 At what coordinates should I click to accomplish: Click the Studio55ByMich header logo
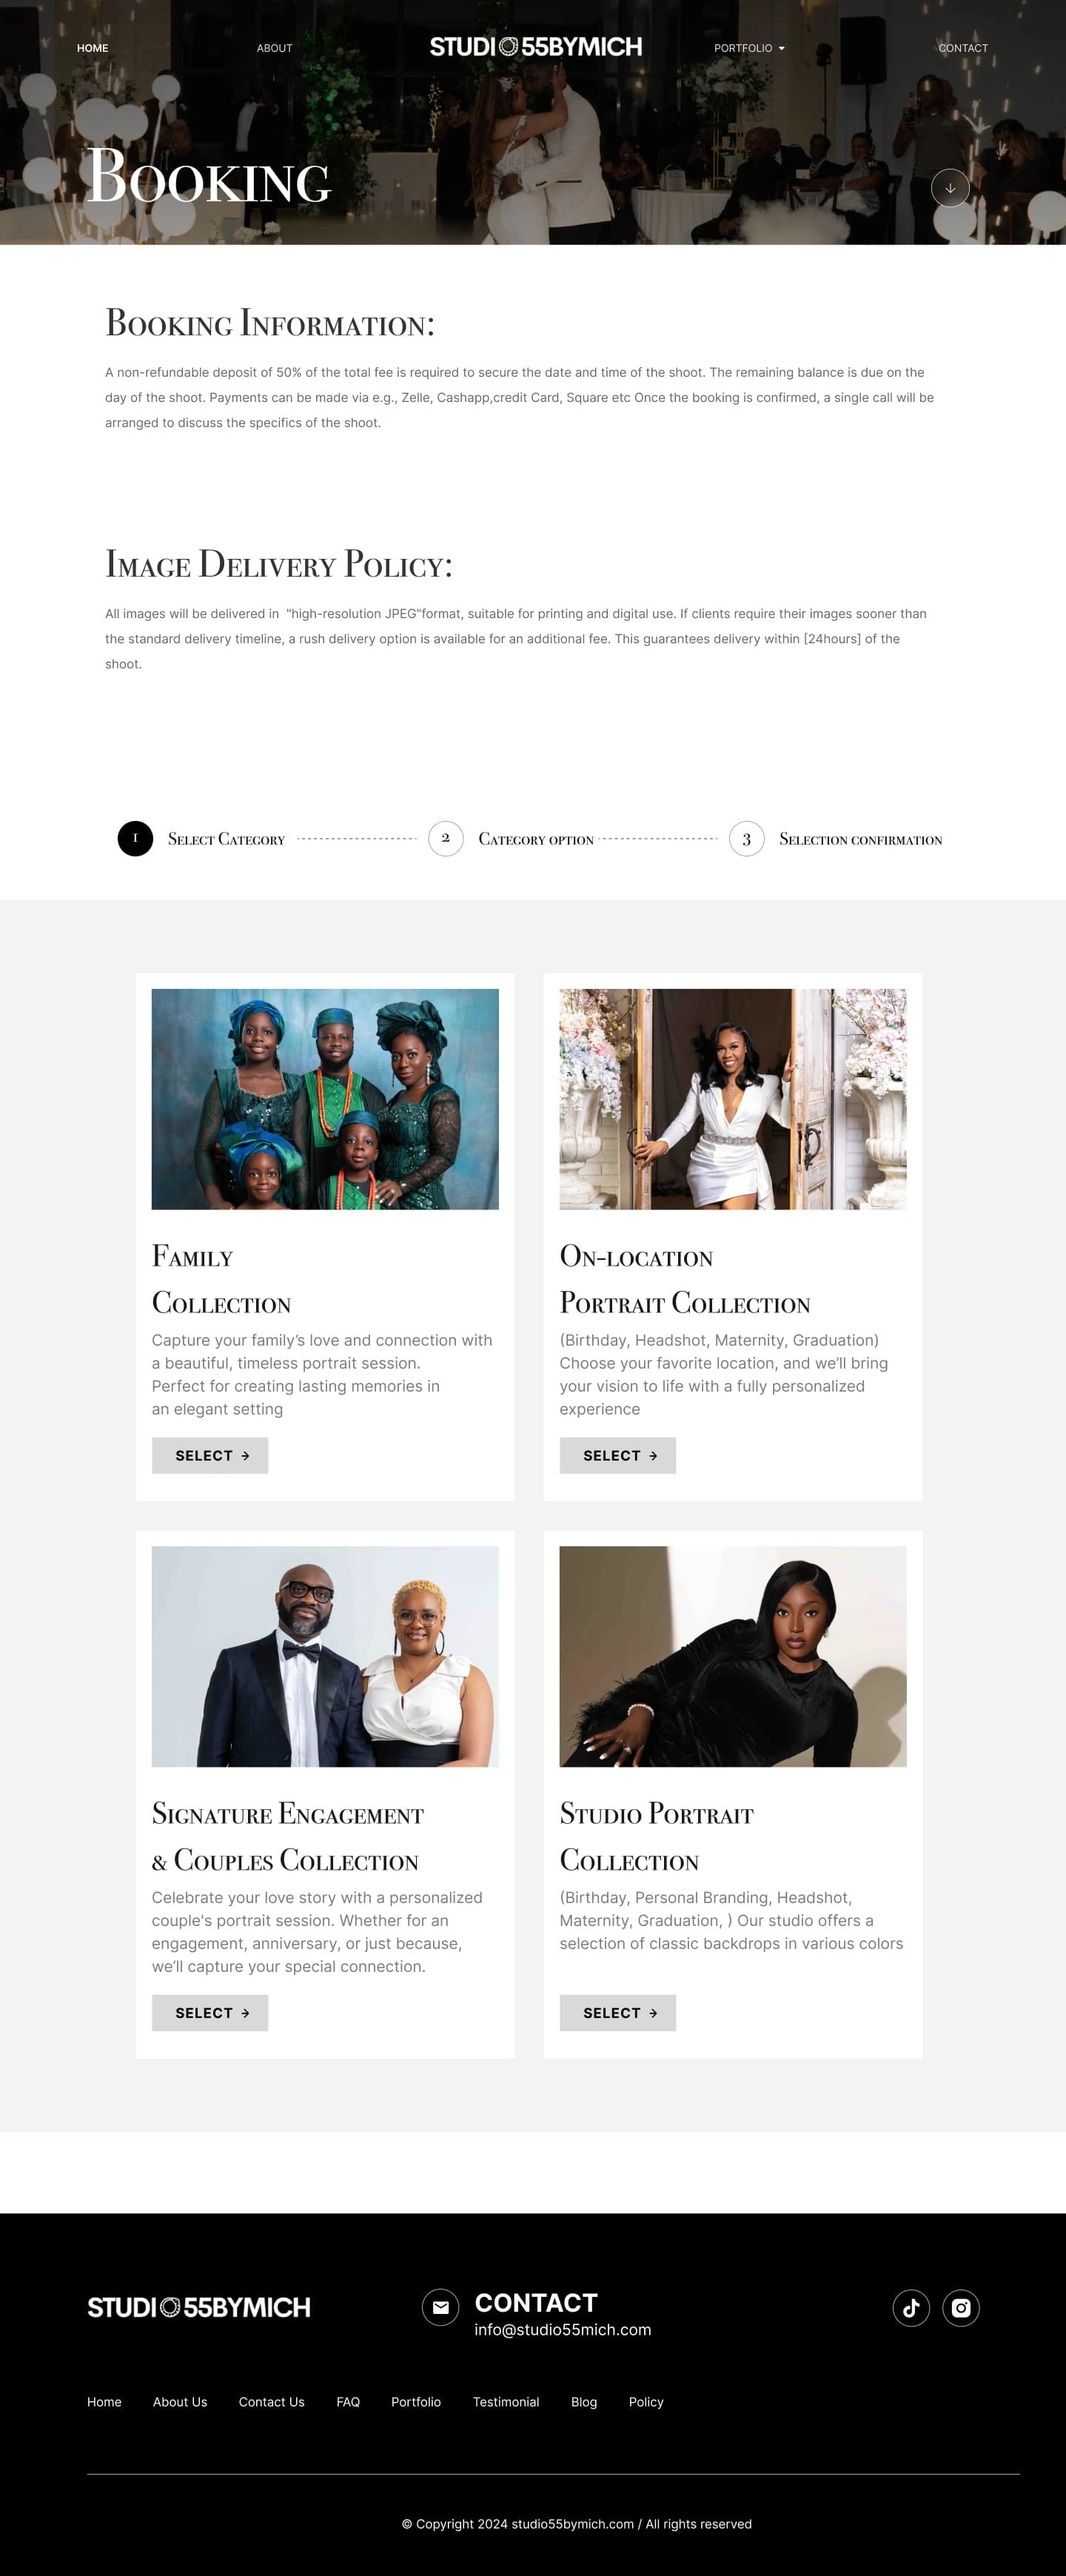point(536,47)
